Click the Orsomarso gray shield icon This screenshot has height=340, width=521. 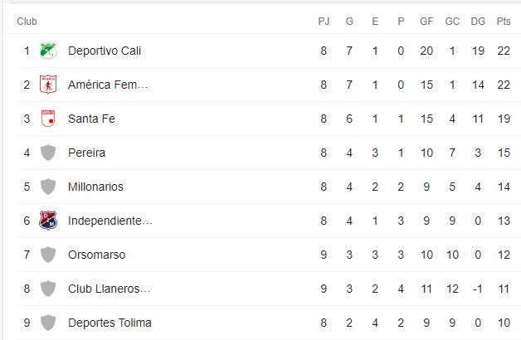pyautogui.click(x=48, y=255)
